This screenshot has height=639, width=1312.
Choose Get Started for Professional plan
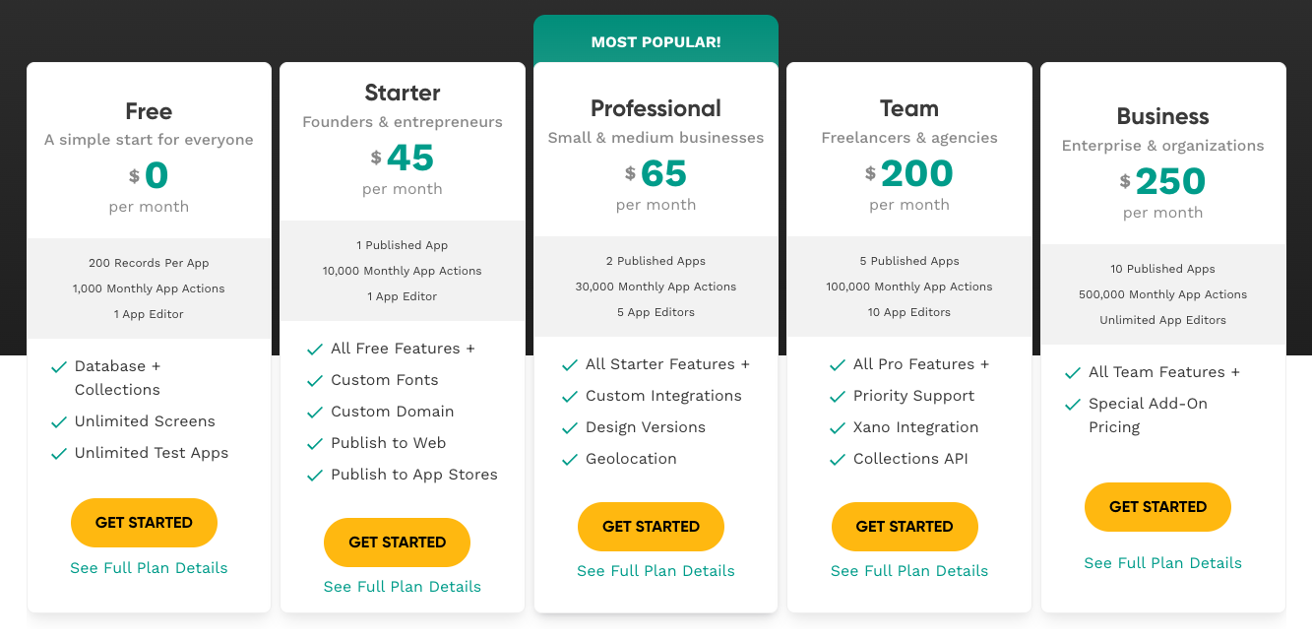point(651,527)
